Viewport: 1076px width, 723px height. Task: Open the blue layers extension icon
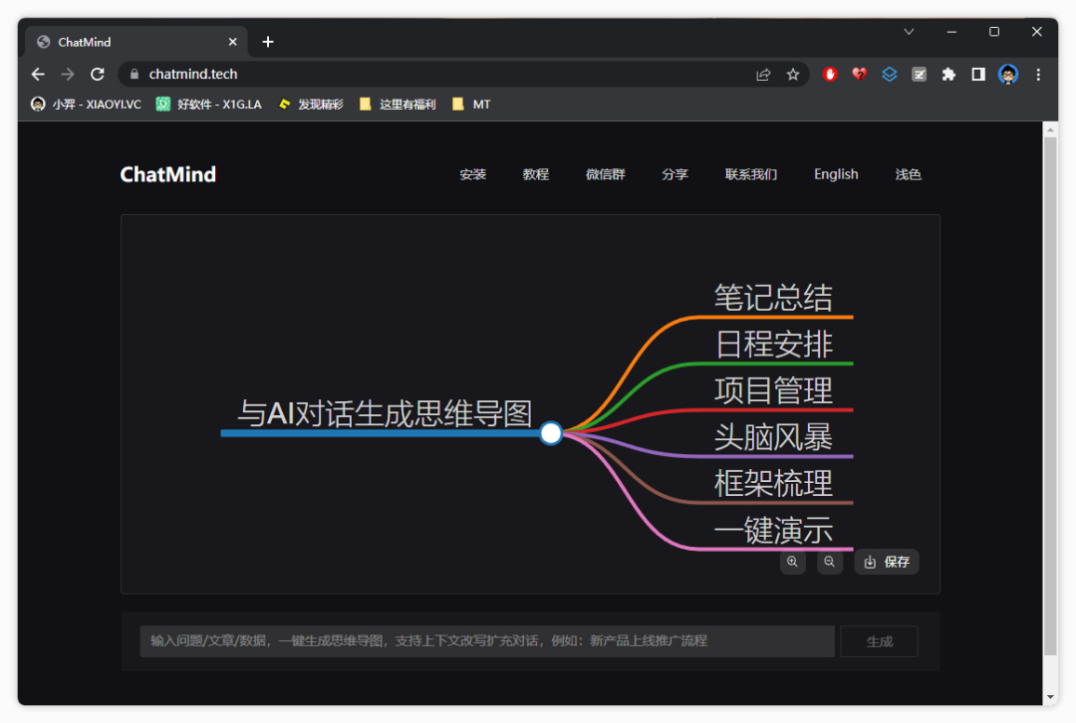coord(889,74)
